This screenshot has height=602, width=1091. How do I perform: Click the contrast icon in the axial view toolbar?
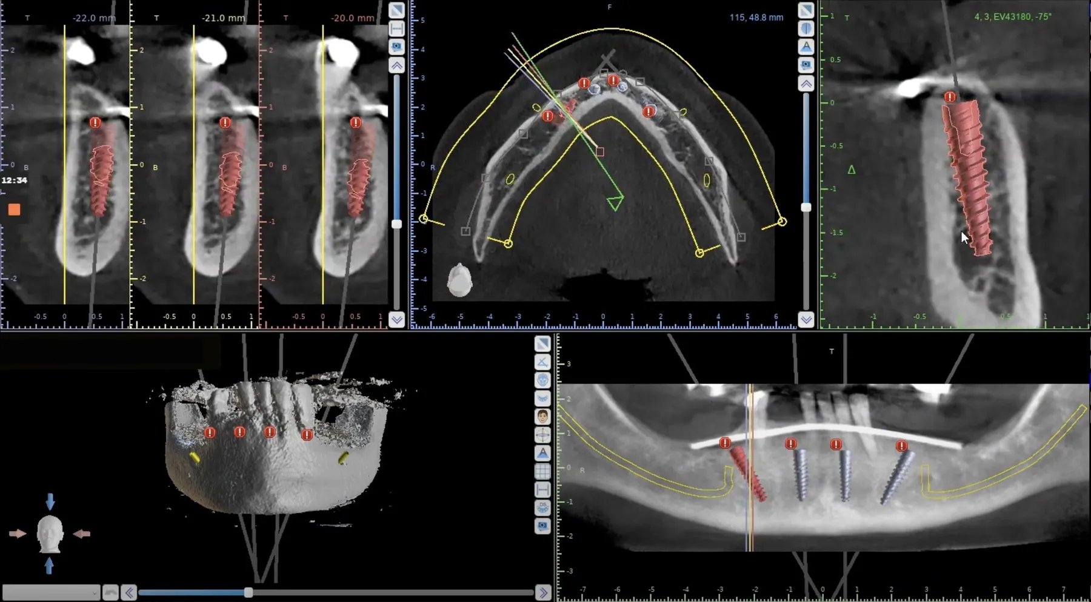(806, 10)
